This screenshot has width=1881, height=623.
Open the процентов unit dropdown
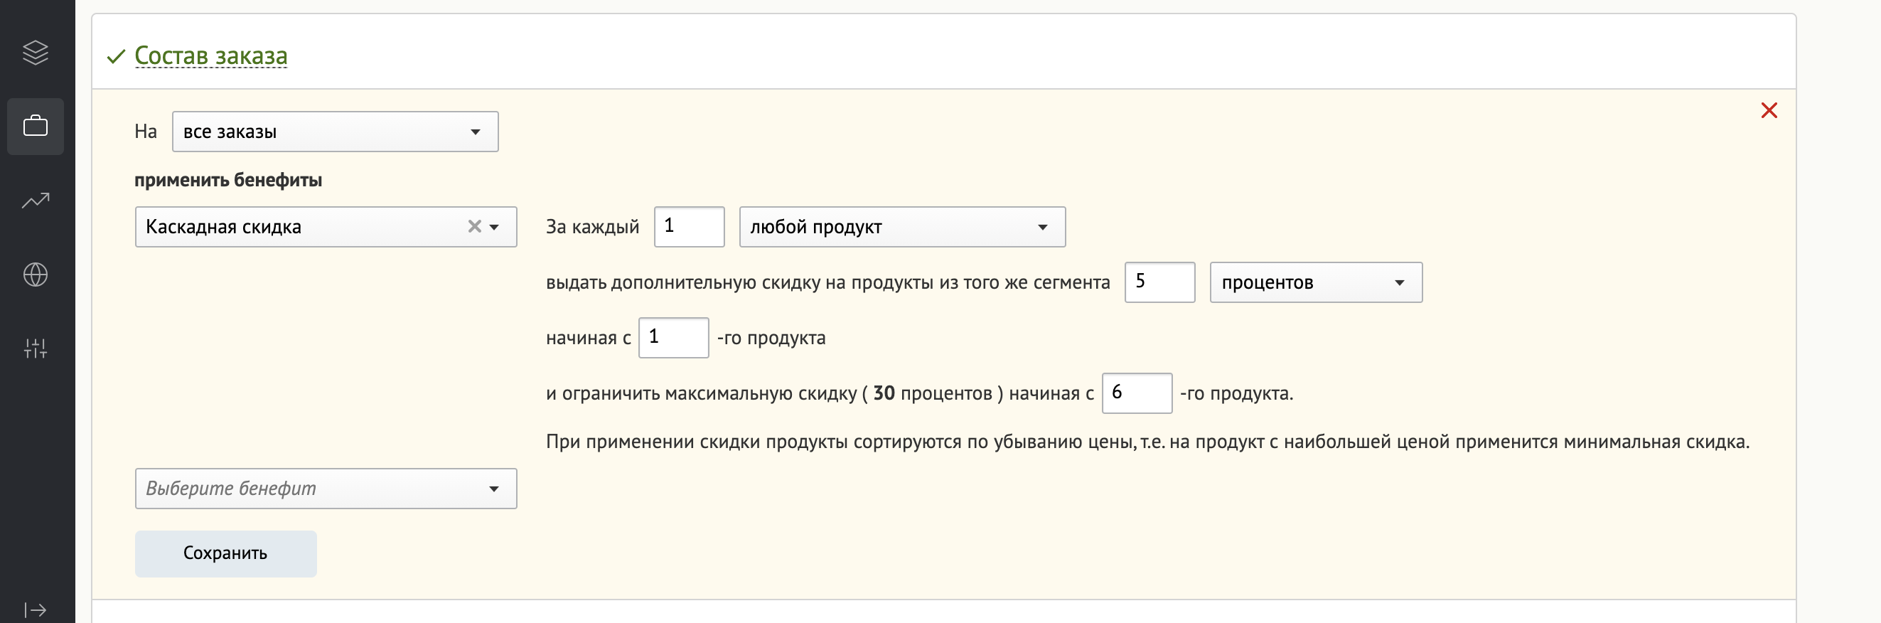1316,282
